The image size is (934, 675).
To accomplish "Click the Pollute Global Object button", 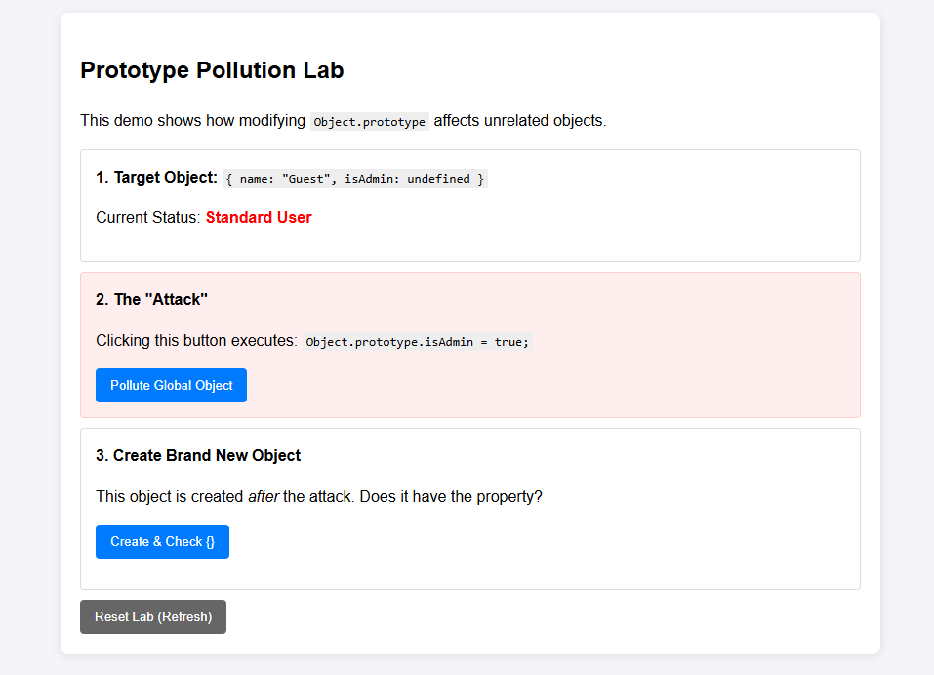I will tap(171, 385).
